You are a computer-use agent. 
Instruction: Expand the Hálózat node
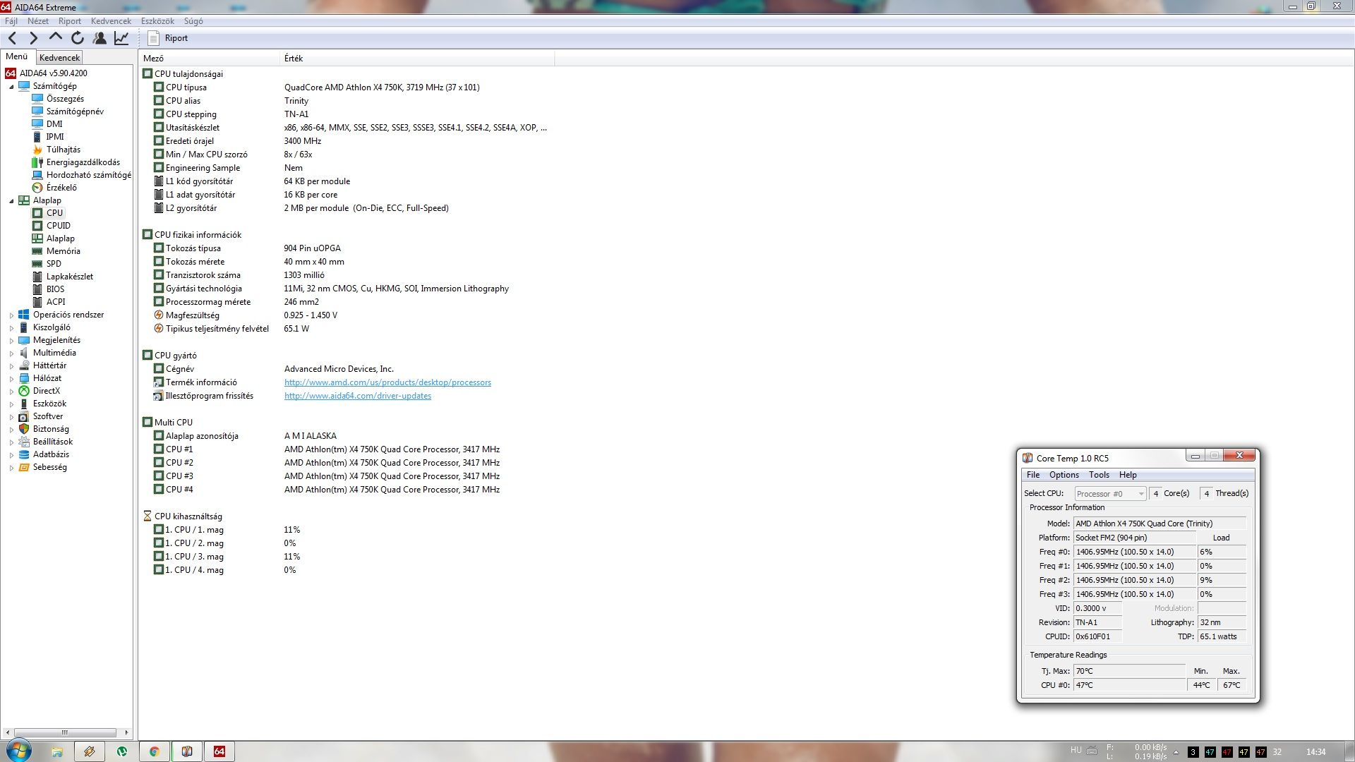click(11, 379)
